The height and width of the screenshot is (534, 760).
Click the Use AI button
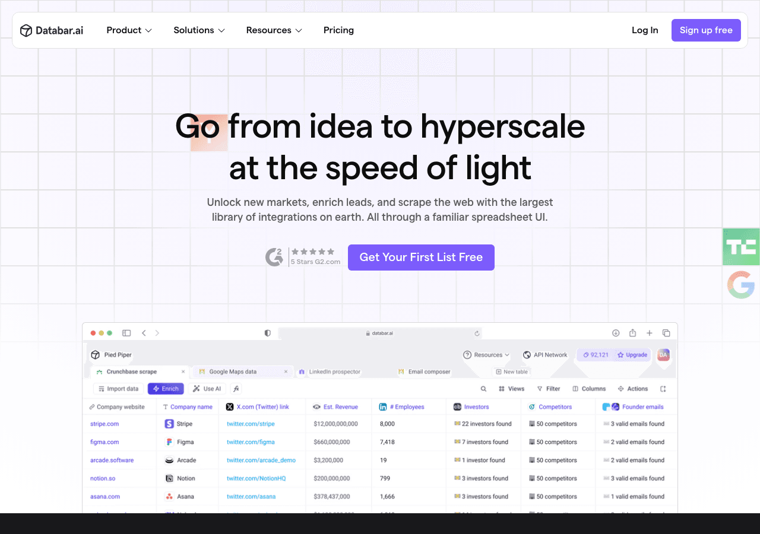click(207, 389)
